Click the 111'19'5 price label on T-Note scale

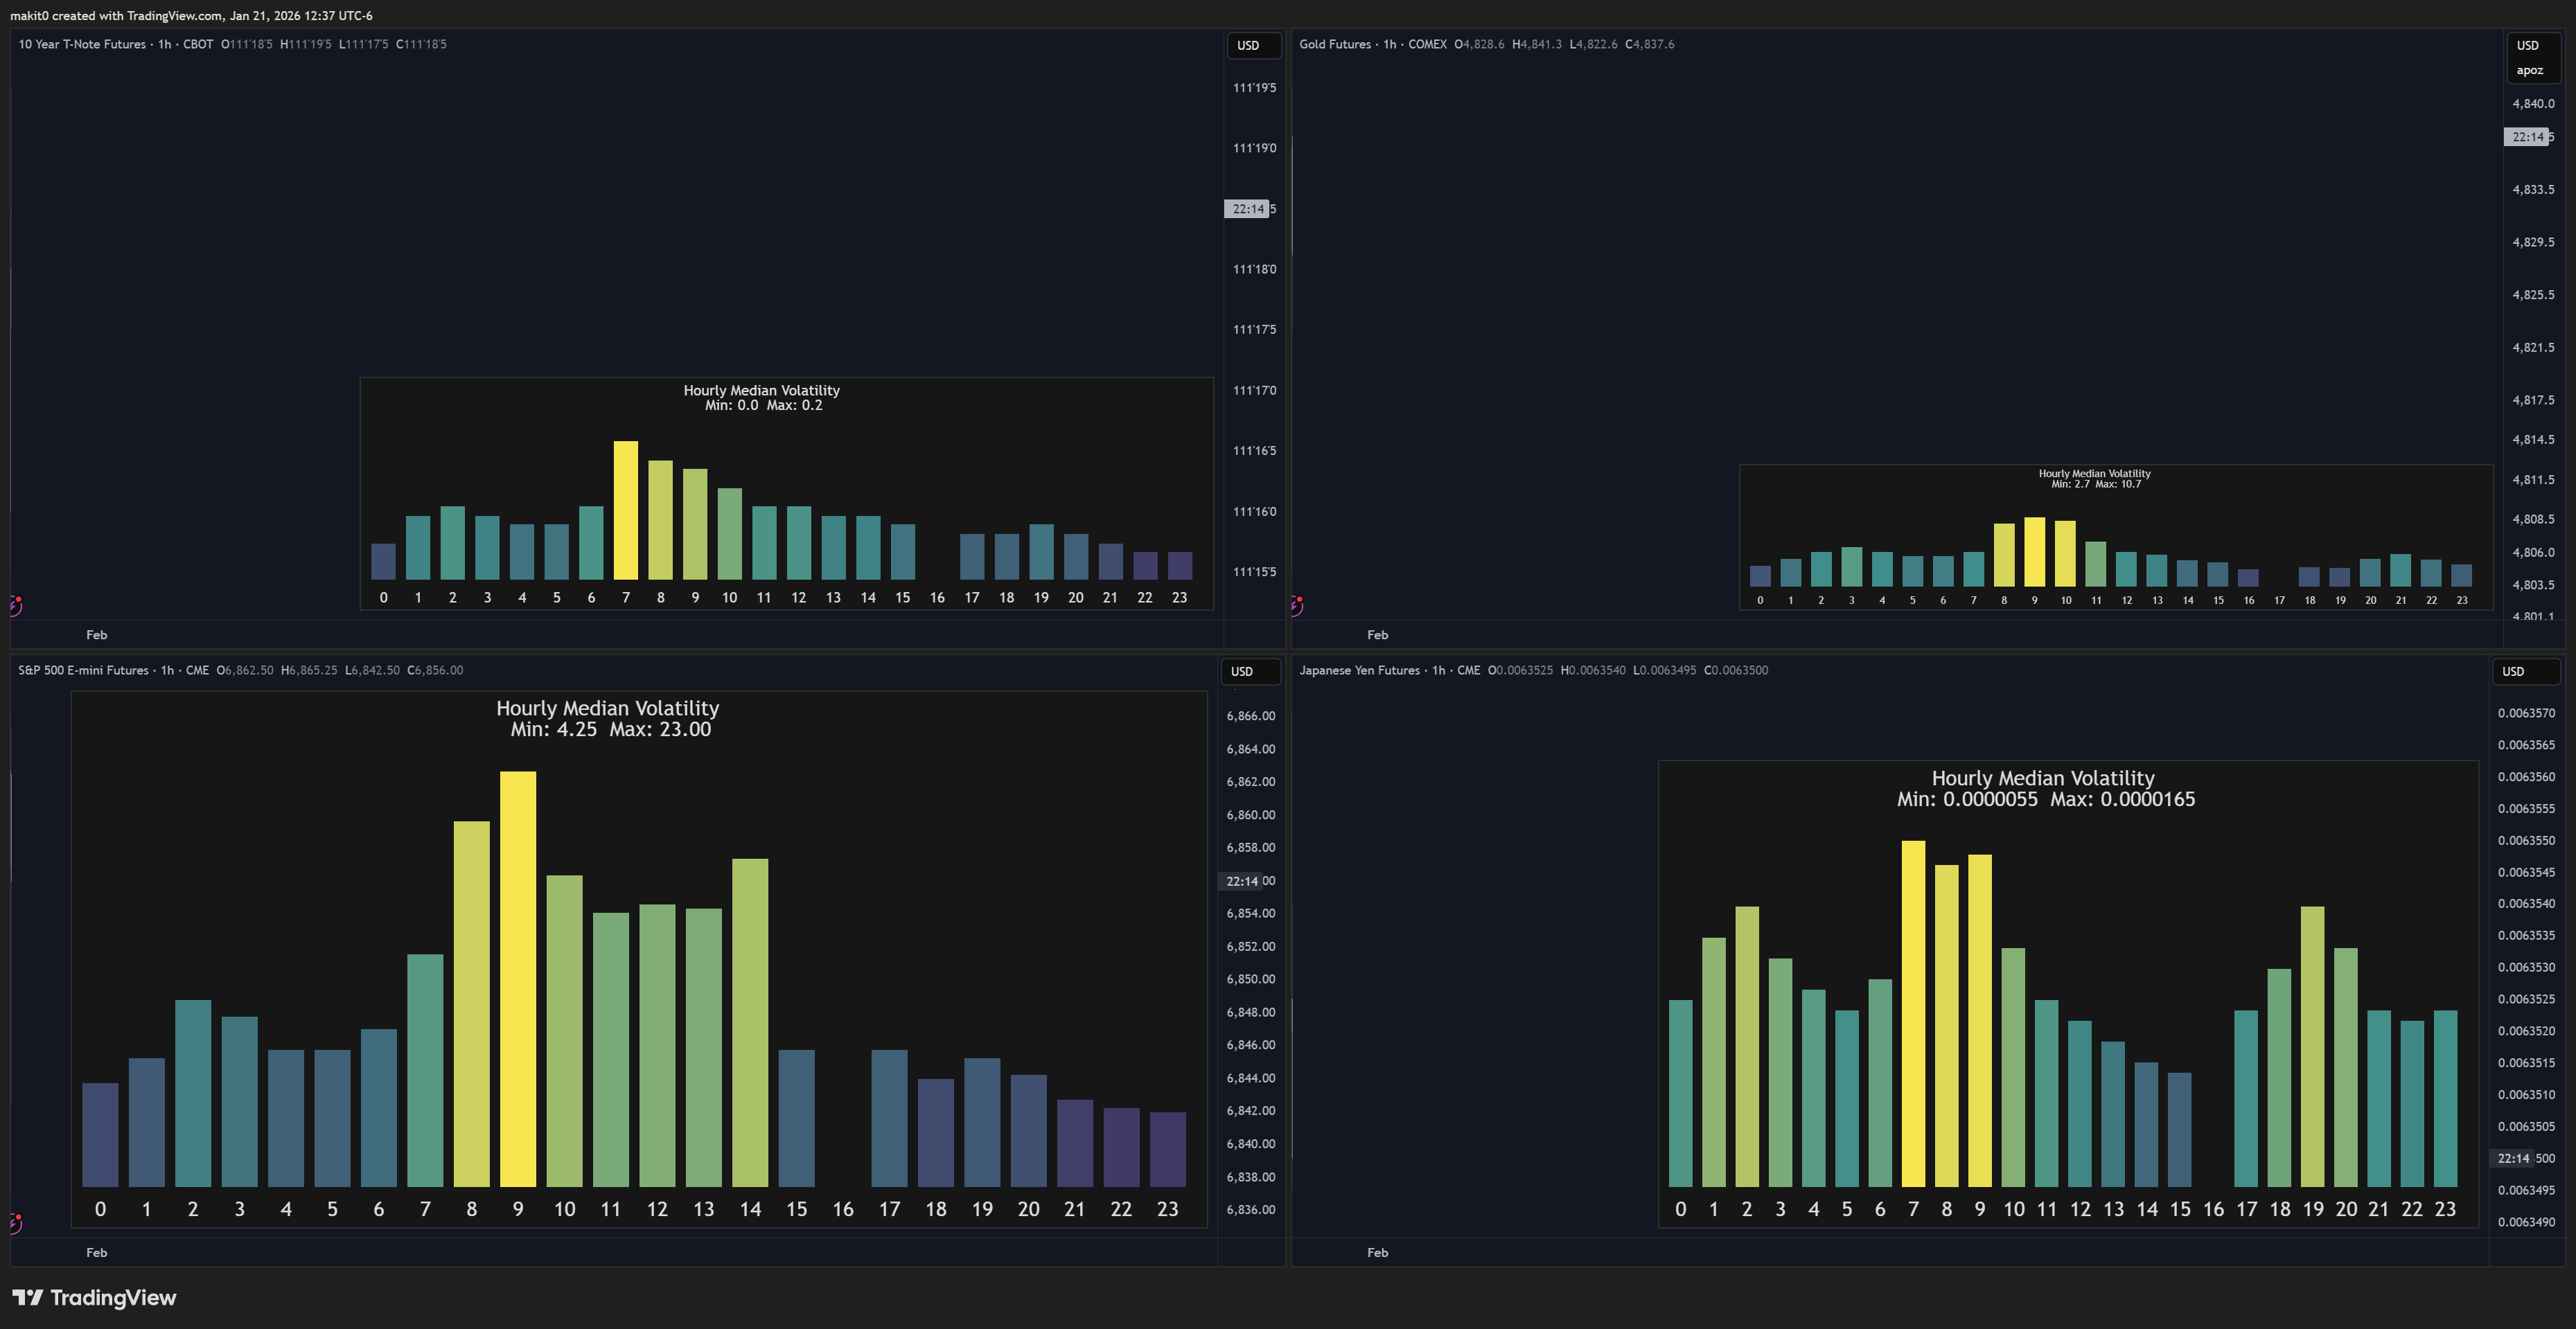(x=1254, y=88)
